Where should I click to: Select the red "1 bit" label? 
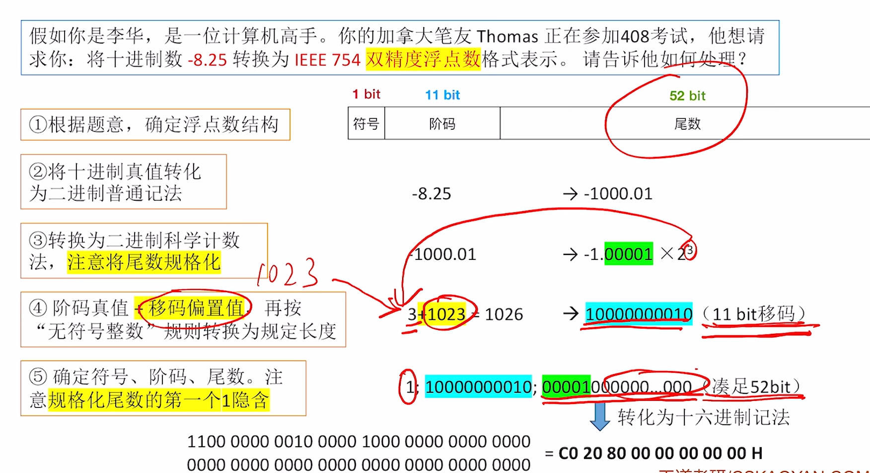(366, 94)
